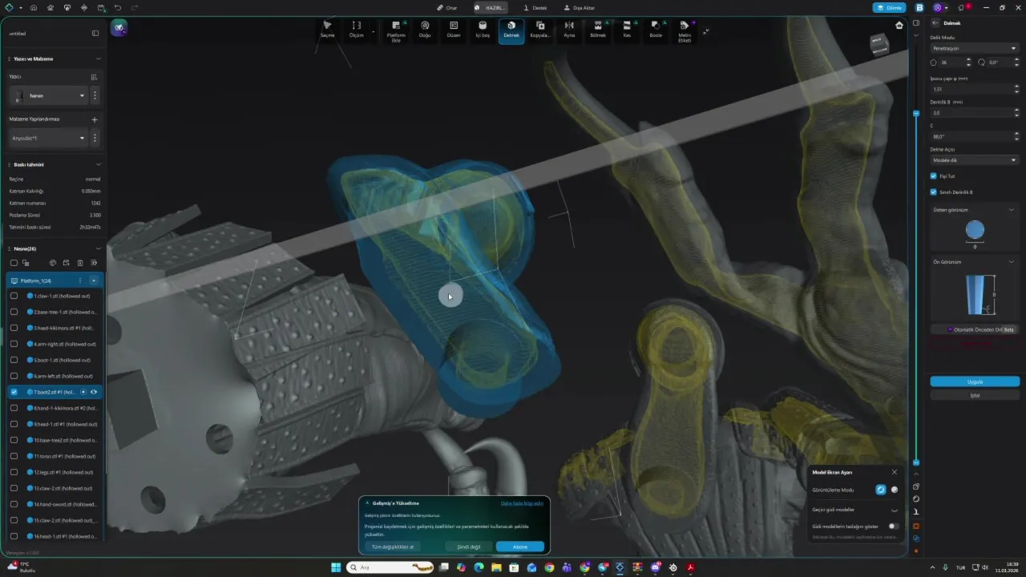Collapse the Üstten görünüm preview
The image size is (1026, 577).
(1012, 210)
